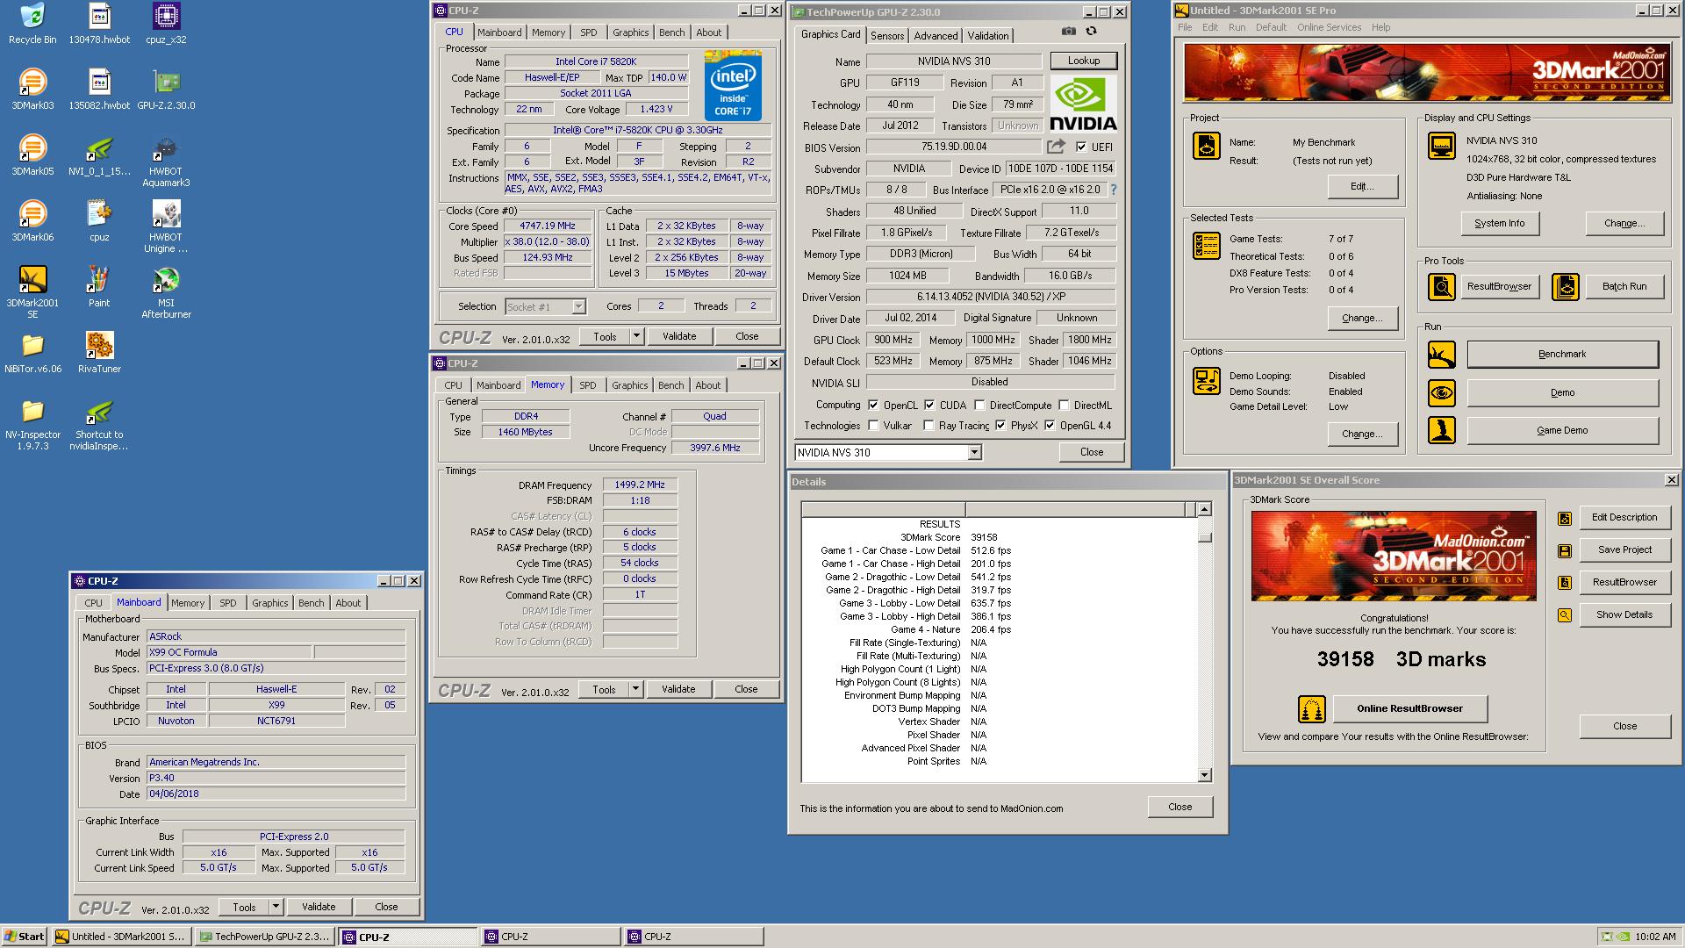Expand Tools arrow in CPU-Z Memory window
This screenshot has height=948, width=1685.
[636, 689]
